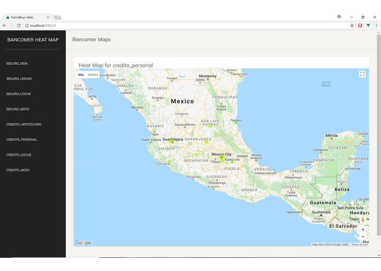Click the site info icon in address bar

tap(27, 26)
